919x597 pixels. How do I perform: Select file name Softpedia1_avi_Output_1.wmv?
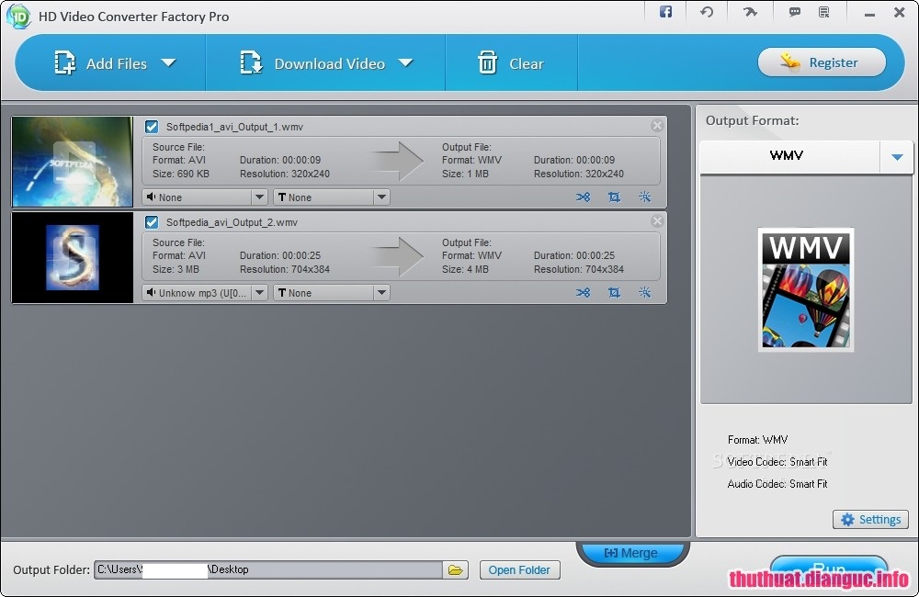coord(234,127)
